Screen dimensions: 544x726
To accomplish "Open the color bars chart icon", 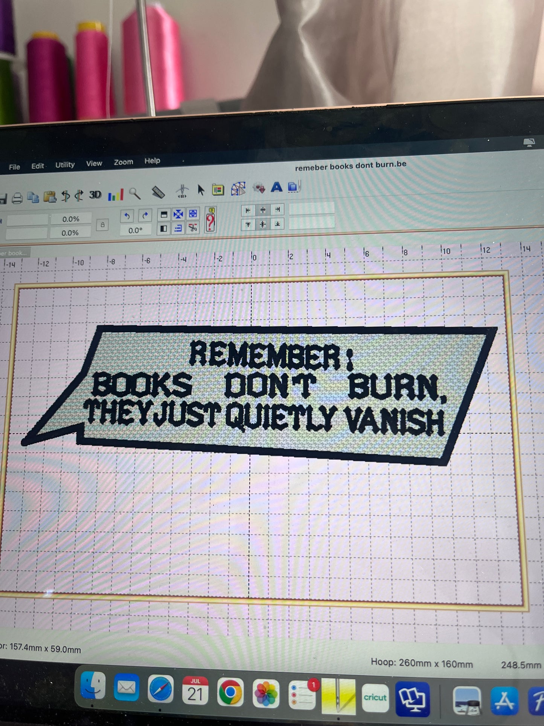I will pos(116,195).
